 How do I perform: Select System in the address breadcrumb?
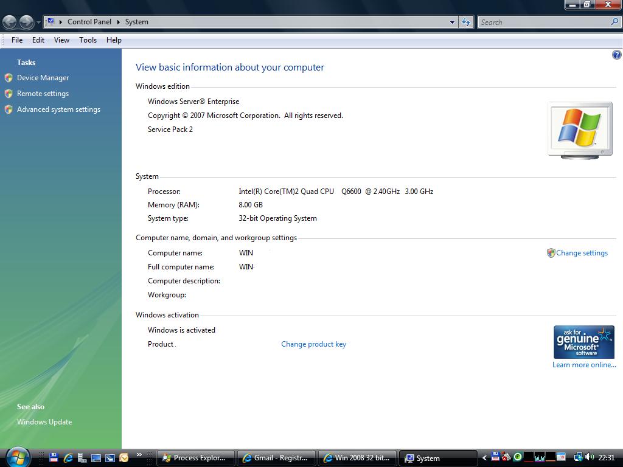(x=137, y=22)
